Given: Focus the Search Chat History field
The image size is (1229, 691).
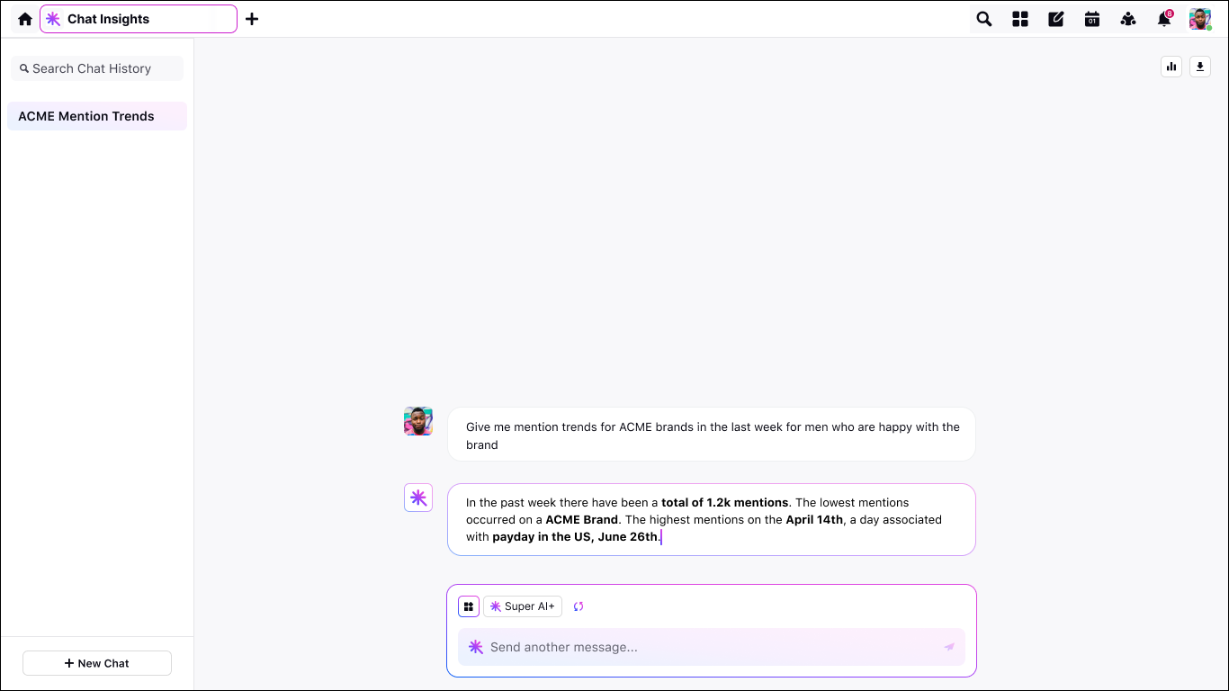Looking at the screenshot, I should click(97, 68).
